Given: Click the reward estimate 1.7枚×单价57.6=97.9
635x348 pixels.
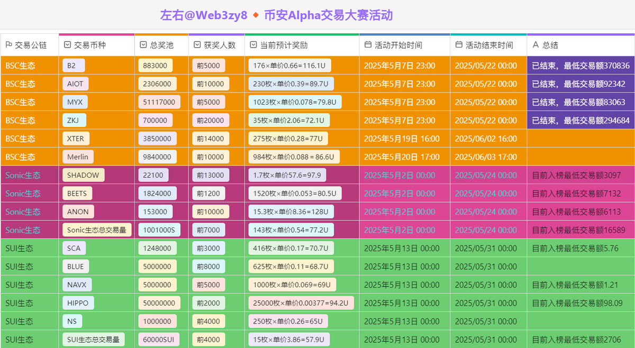Looking at the screenshot, I should tap(287, 175).
